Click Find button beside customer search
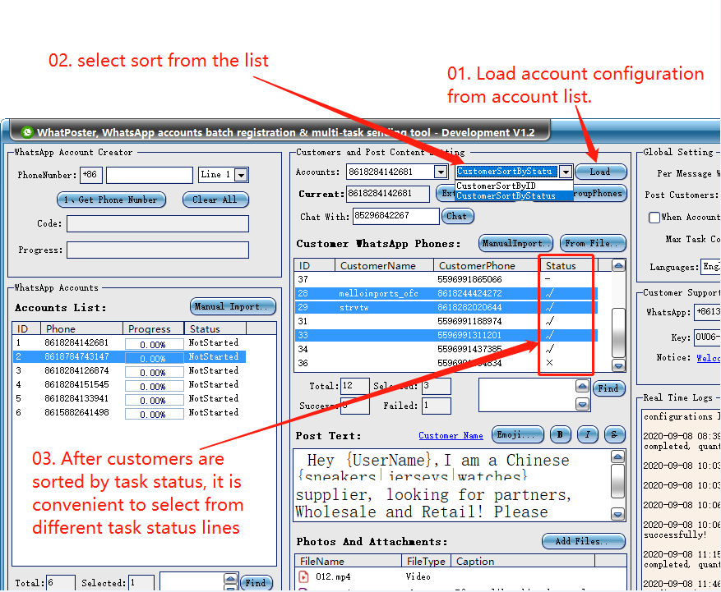This screenshot has height=592, width=721. [x=609, y=388]
